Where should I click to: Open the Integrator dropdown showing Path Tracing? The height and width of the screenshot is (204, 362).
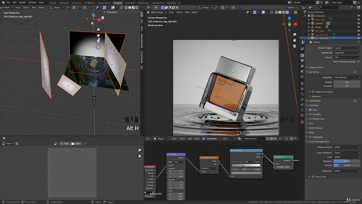[347, 77]
